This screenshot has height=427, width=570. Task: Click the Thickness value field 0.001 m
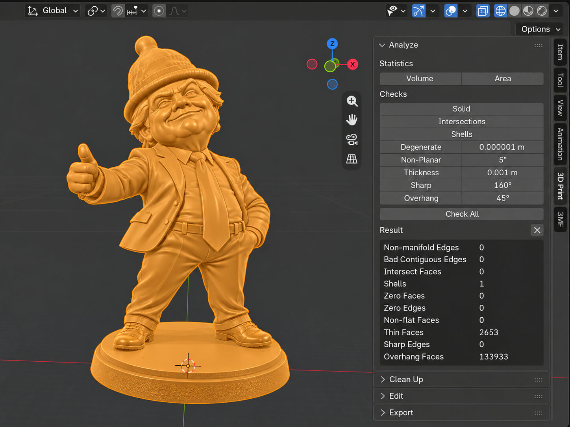pyautogui.click(x=503, y=173)
